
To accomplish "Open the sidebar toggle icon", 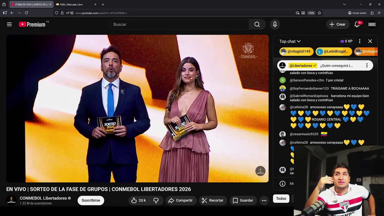I will [5, 13].
